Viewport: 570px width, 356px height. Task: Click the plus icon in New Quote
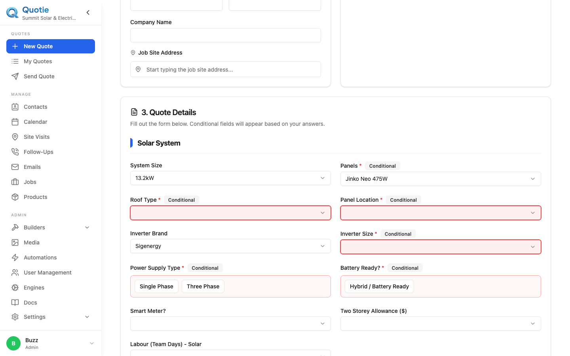[x=15, y=46]
